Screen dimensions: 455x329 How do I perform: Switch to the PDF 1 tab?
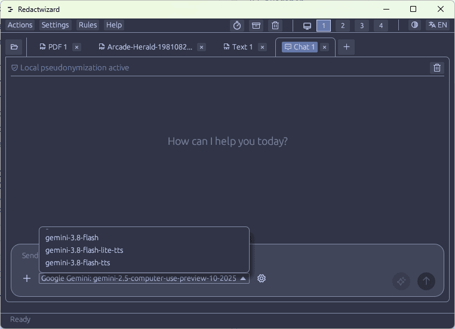pos(53,47)
